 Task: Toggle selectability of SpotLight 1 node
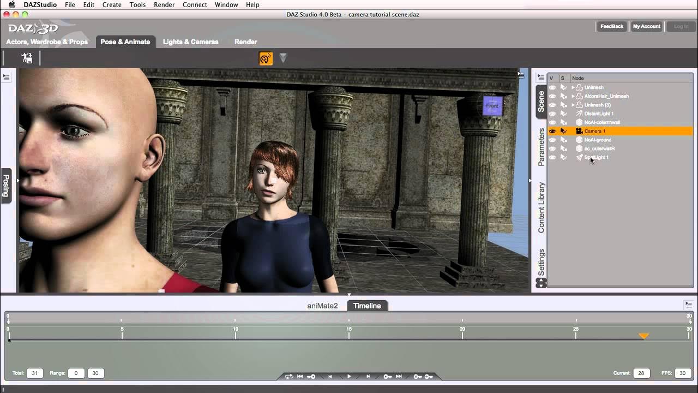564,157
